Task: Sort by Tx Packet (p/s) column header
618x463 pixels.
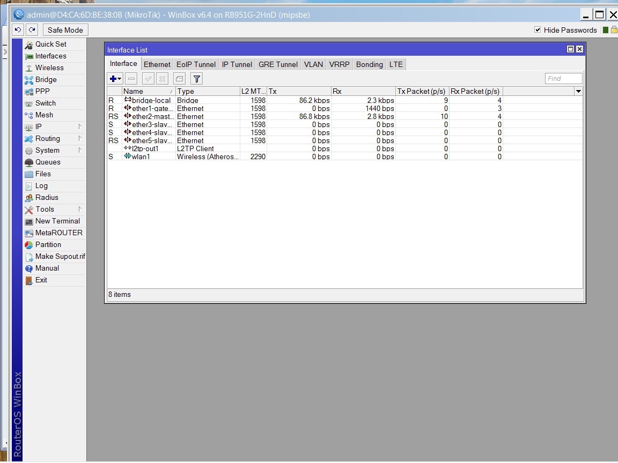Action: [423, 91]
